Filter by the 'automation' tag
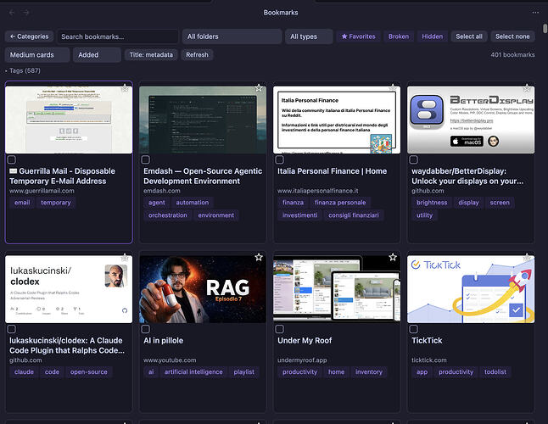548x424 pixels. click(193, 203)
